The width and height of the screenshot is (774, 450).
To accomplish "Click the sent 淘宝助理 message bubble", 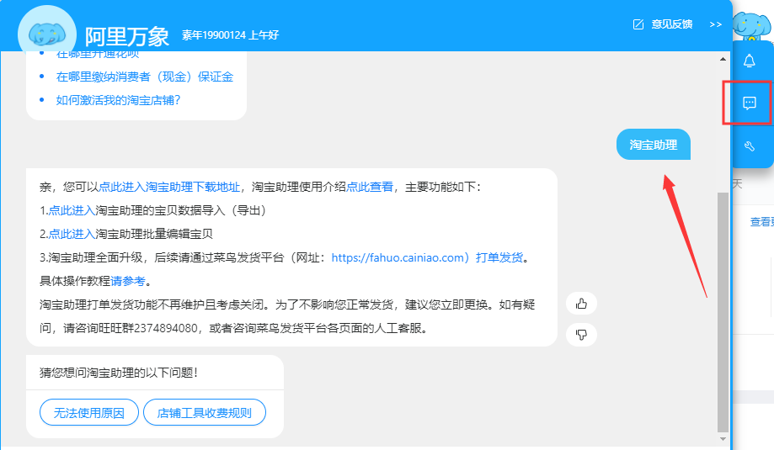I will tap(653, 145).
